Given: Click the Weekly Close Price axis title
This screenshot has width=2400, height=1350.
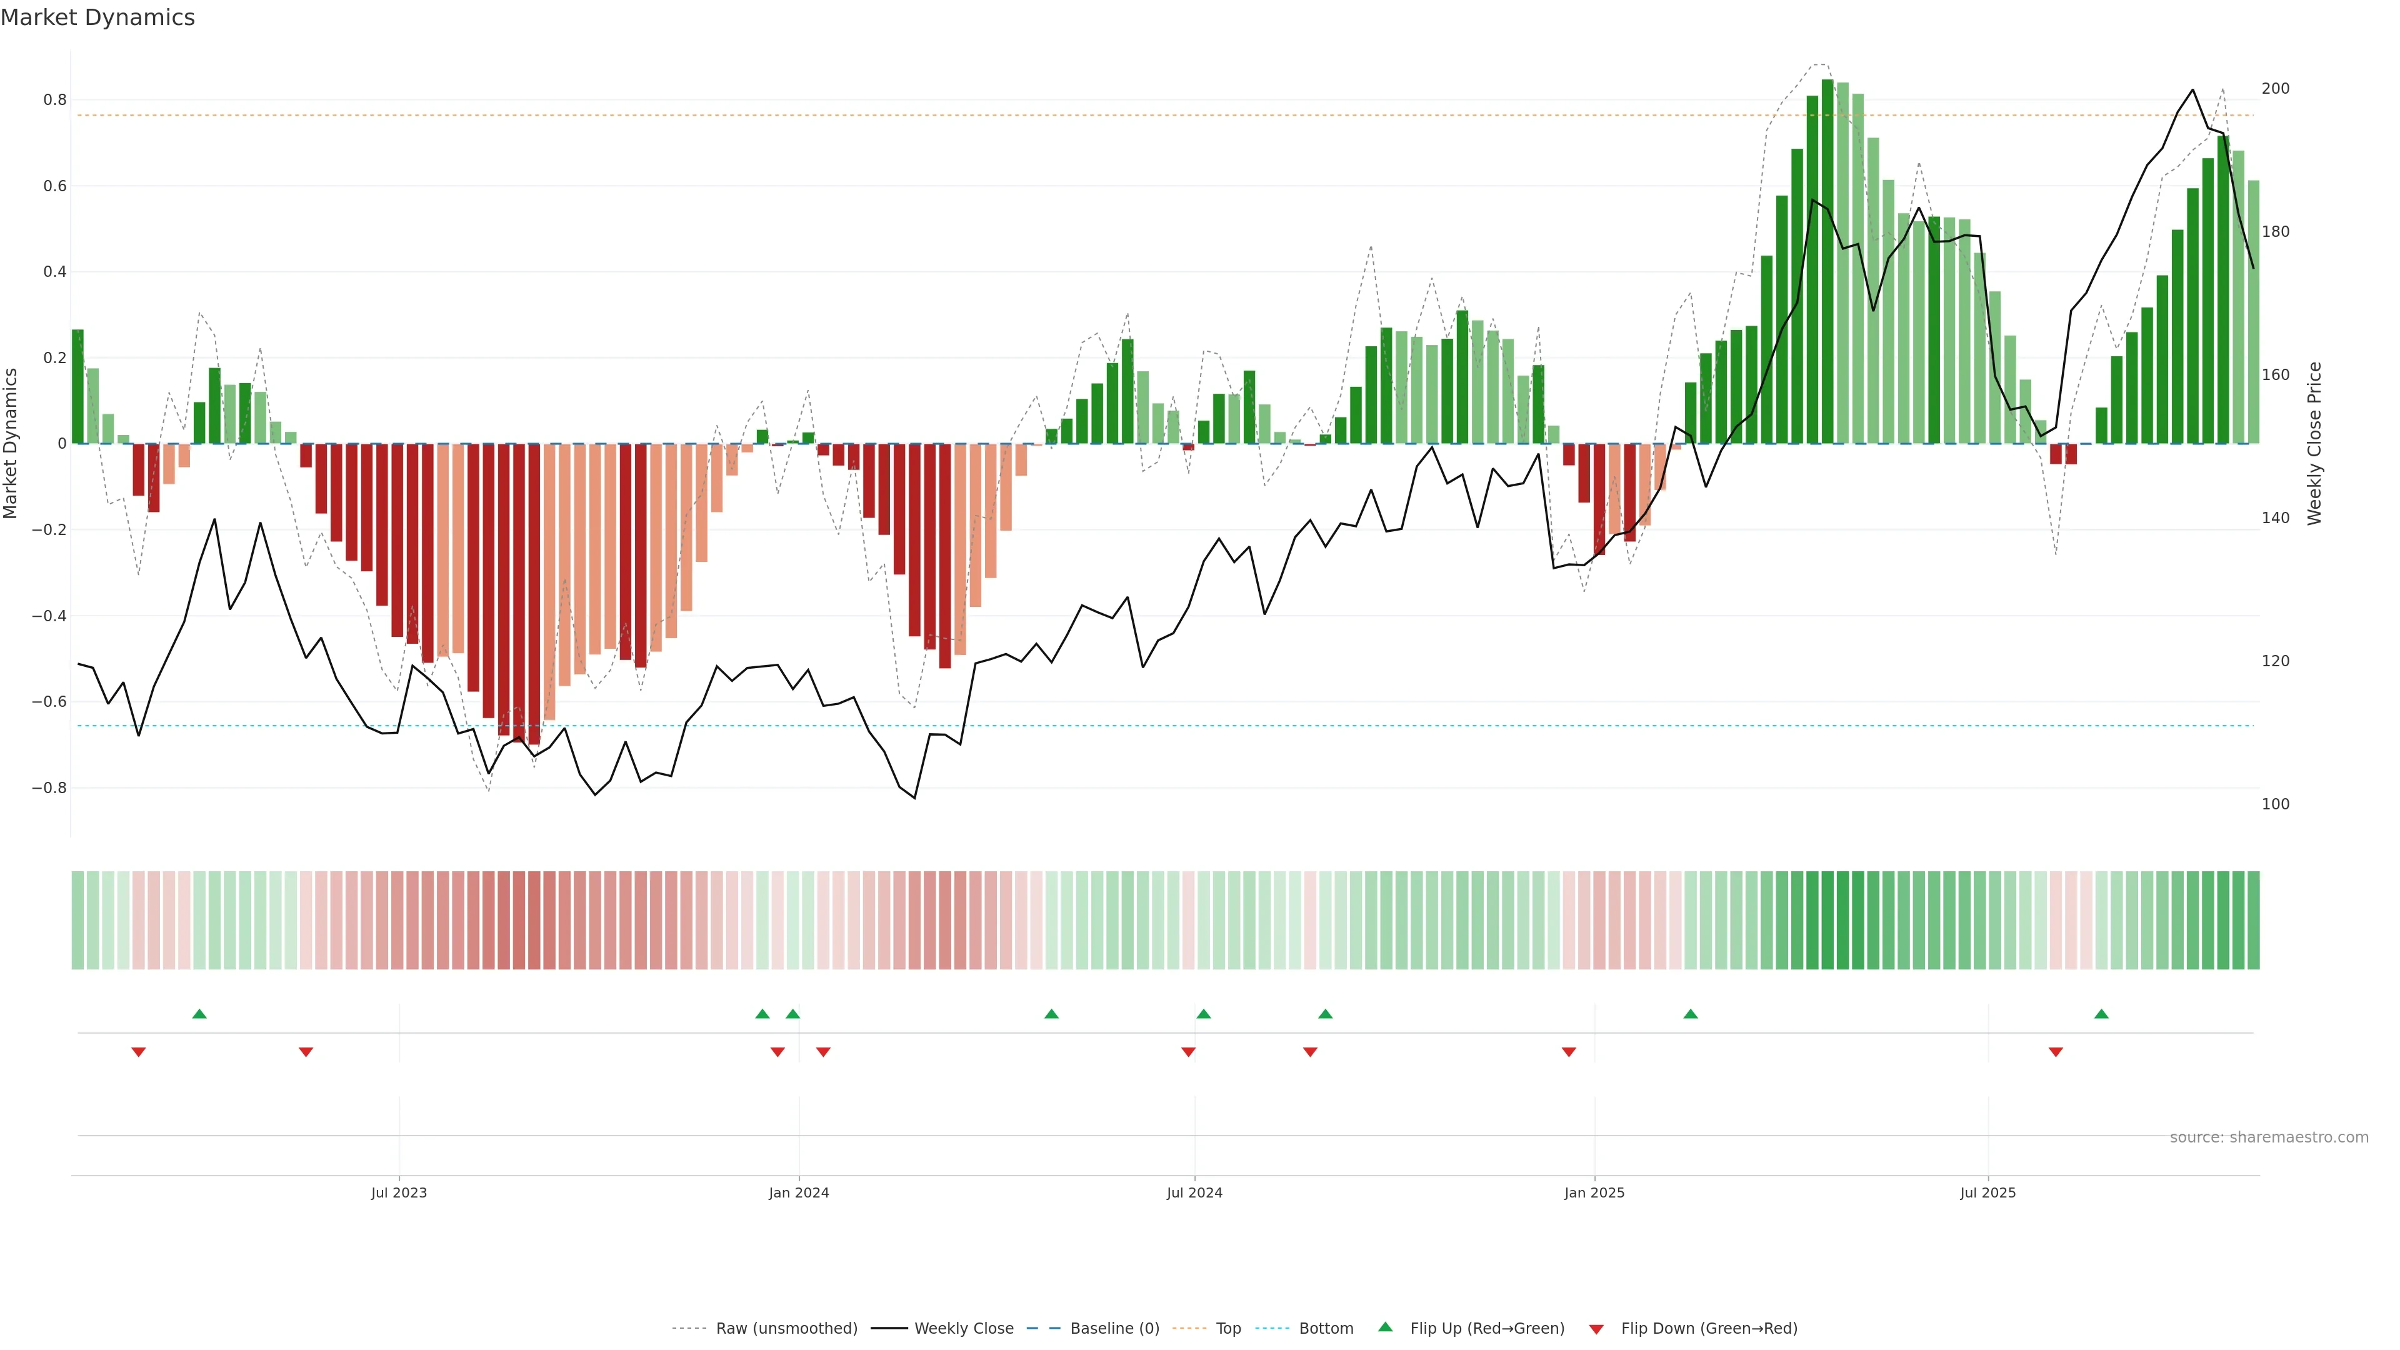Looking at the screenshot, I should (x=2314, y=444).
